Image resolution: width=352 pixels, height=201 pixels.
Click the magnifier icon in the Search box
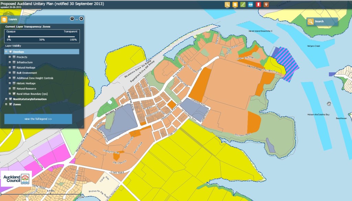pyautogui.click(x=311, y=21)
